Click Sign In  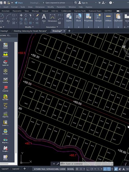(83, 3)
